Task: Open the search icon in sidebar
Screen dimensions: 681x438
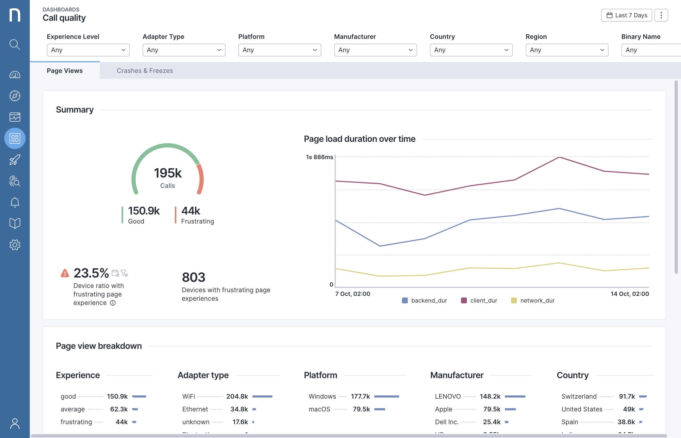Action: click(15, 45)
